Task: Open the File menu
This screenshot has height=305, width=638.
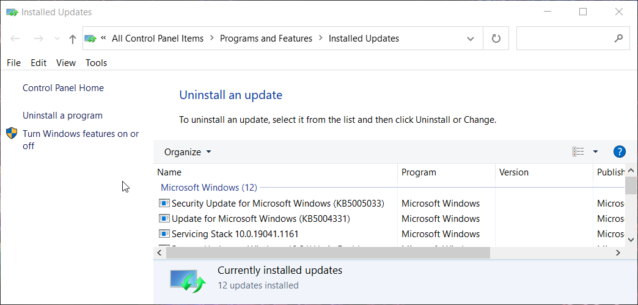Action: click(13, 62)
